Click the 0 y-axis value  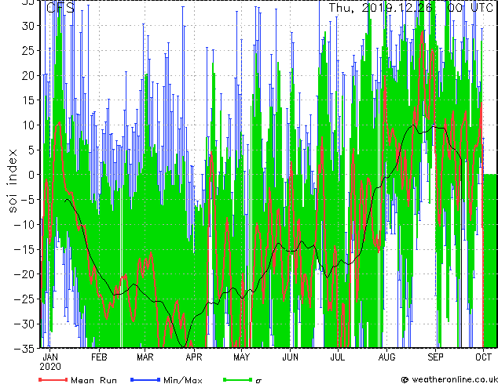point(32,175)
